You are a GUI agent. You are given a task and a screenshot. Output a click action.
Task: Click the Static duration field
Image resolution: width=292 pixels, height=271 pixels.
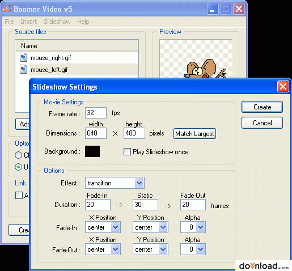[145, 205]
